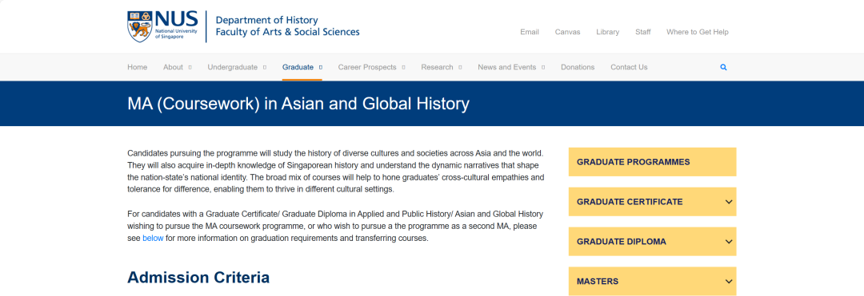Viewport: 864px width, 296px height.
Task: Expand the Undergraduate dropdown arrow
Action: click(x=265, y=68)
